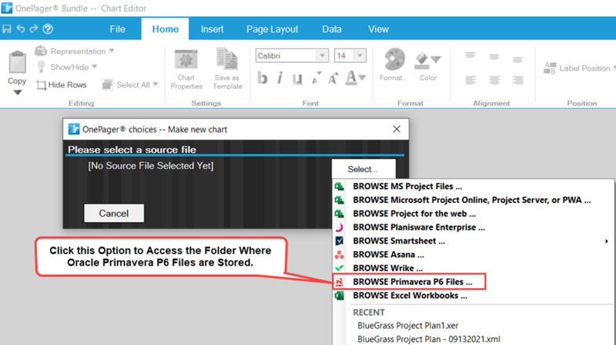Click the Copy clipboard icon

pos(17,62)
